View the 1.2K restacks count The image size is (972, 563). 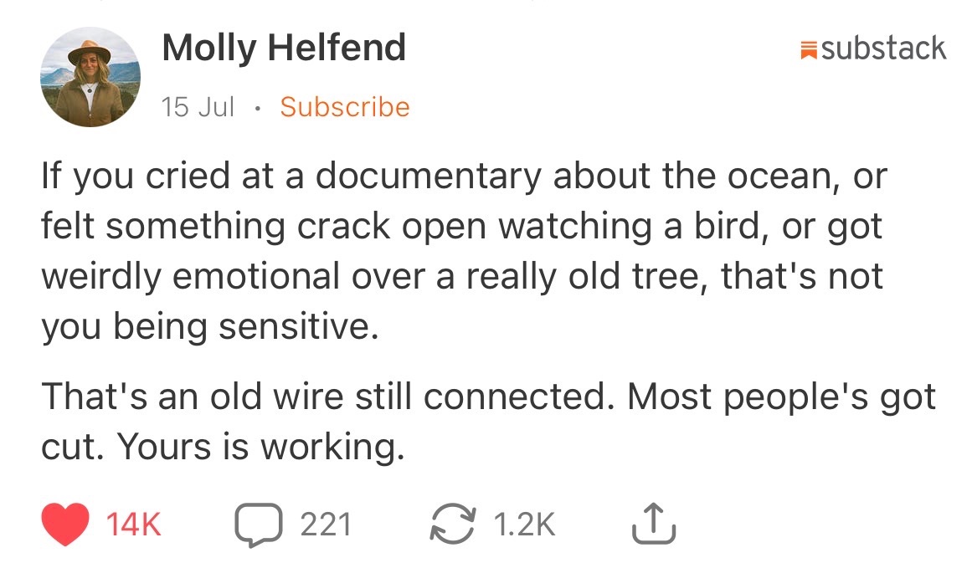pyautogui.click(x=524, y=525)
